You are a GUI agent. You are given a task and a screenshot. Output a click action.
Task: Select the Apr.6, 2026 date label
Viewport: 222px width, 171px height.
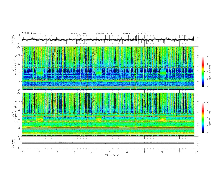pos(78,34)
